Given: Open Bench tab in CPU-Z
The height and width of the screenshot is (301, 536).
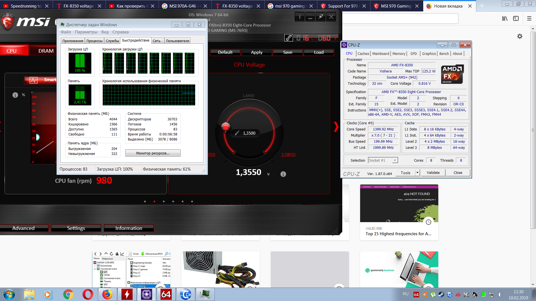Looking at the screenshot, I should [444, 54].
